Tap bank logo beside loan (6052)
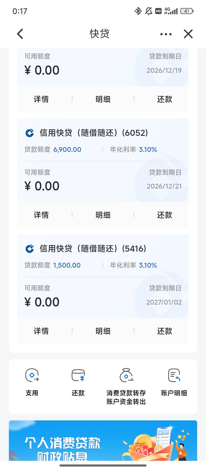This screenshot has width=206, height=470. coord(30,133)
